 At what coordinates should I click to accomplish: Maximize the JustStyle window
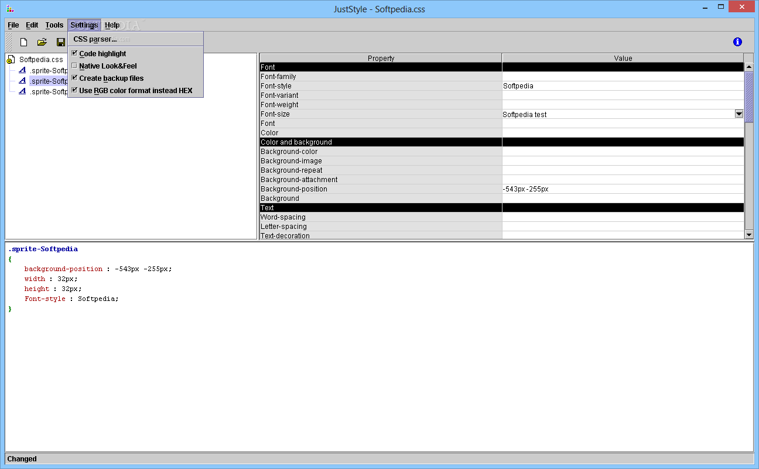[x=722, y=7]
